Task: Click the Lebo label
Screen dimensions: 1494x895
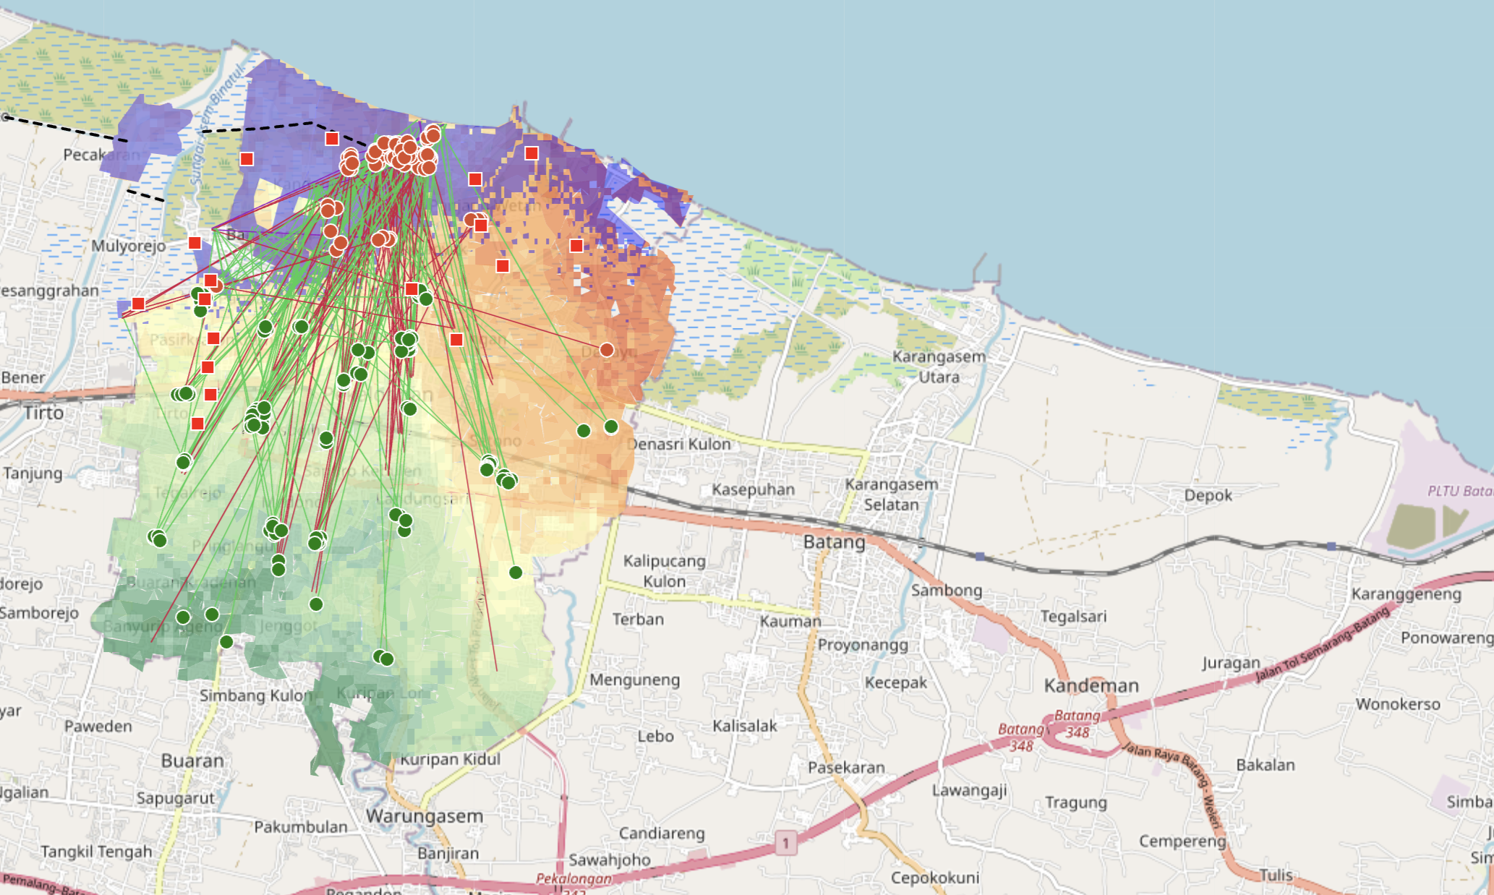Action: tap(656, 737)
